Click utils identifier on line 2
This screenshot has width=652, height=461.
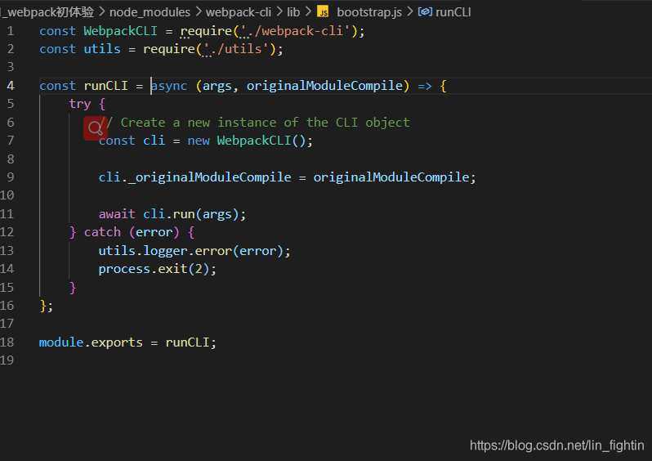pyautogui.click(x=102, y=49)
